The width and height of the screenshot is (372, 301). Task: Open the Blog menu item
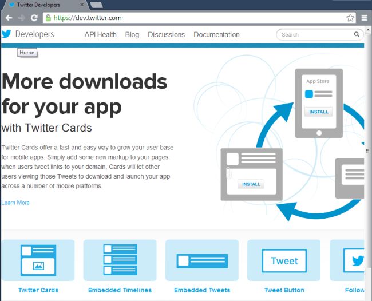coord(132,35)
